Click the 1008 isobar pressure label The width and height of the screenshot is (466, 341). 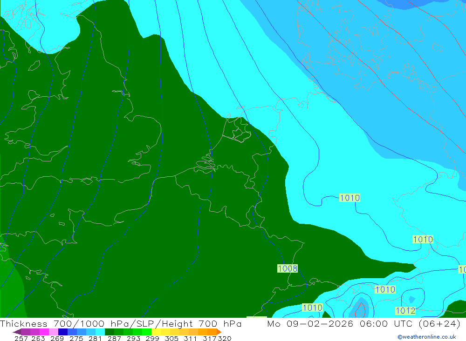[x=288, y=268]
